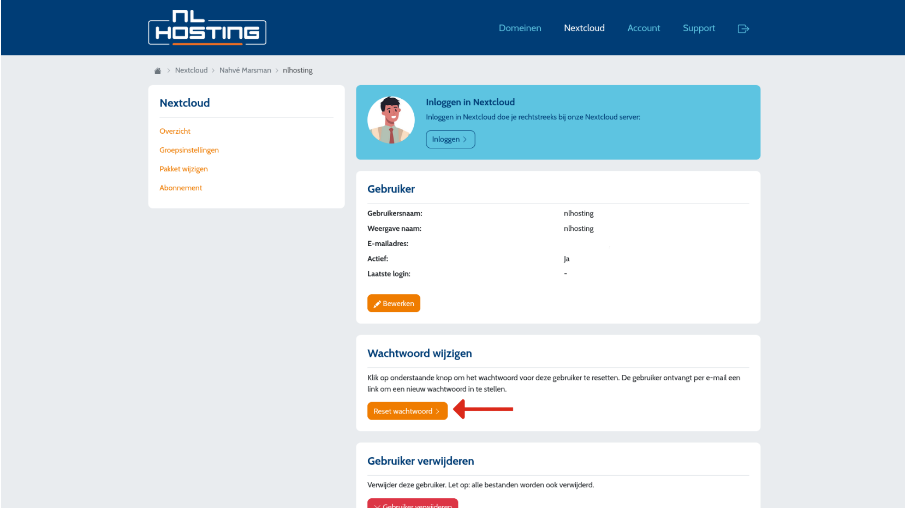Click the Laatste login label
Image resolution: width=905 pixels, height=508 pixels.
pyautogui.click(x=389, y=274)
